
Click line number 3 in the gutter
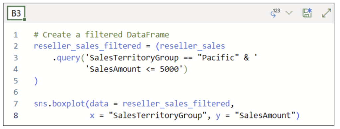[x=16, y=58]
